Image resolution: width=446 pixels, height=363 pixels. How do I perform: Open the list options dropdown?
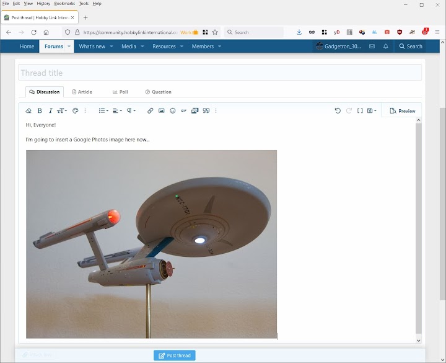pos(103,111)
